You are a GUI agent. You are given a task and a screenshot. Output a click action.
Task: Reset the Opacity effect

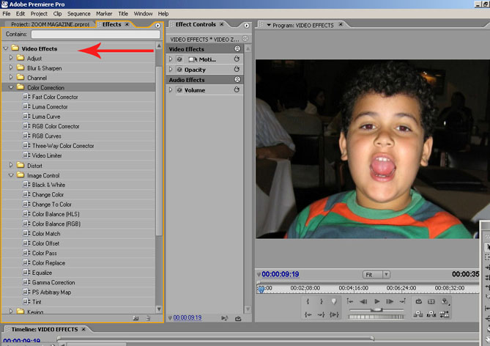pyautogui.click(x=237, y=70)
